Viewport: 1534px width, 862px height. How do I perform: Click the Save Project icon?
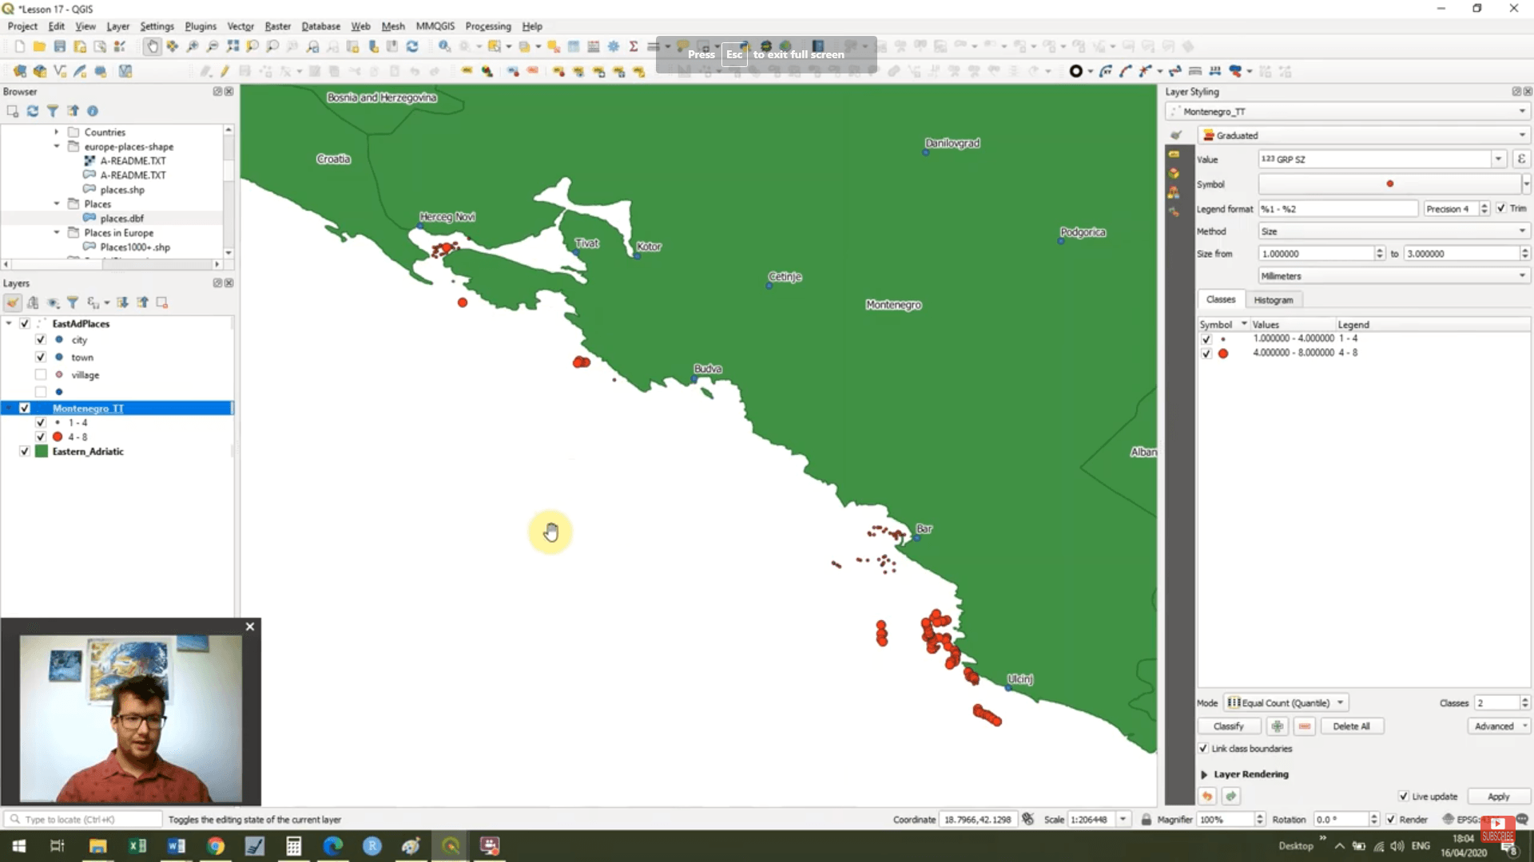(x=60, y=46)
